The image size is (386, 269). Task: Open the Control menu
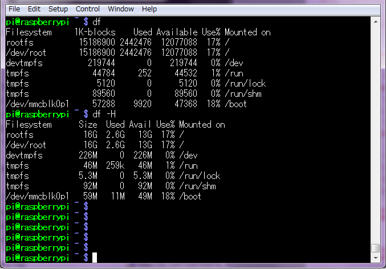pyautogui.click(x=88, y=9)
